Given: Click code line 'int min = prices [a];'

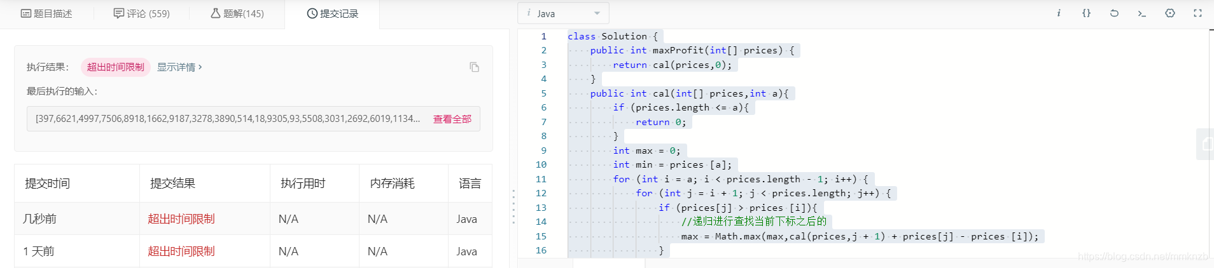Looking at the screenshot, I should click(672, 164).
